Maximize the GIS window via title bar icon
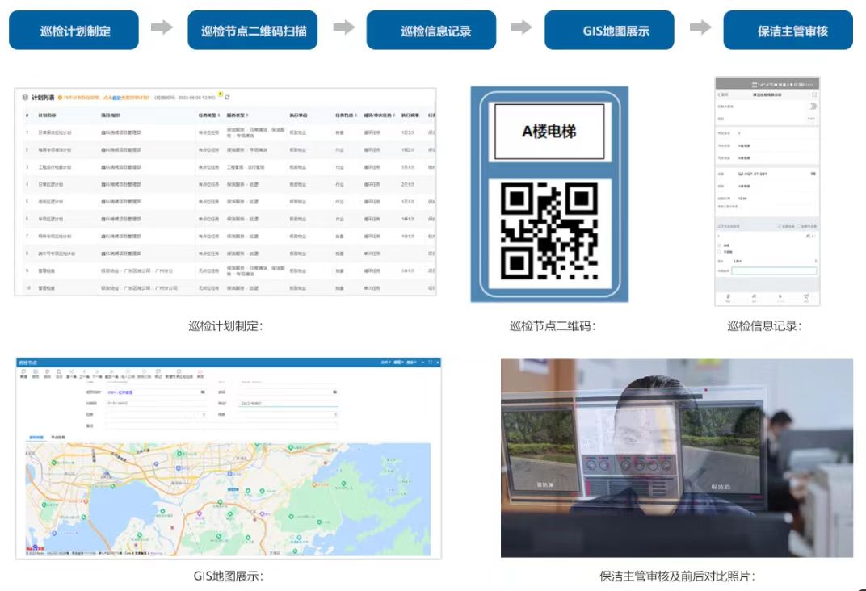This screenshot has width=866, height=591. point(431,363)
